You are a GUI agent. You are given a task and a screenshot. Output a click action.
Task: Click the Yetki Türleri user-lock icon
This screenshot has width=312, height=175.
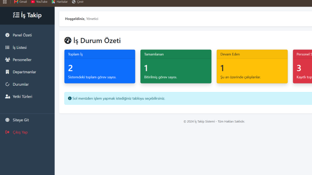(x=8, y=96)
